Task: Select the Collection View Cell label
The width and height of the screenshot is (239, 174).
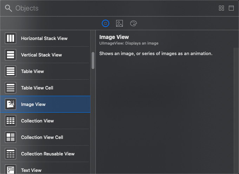Action: pyautogui.click(x=42, y=137)
